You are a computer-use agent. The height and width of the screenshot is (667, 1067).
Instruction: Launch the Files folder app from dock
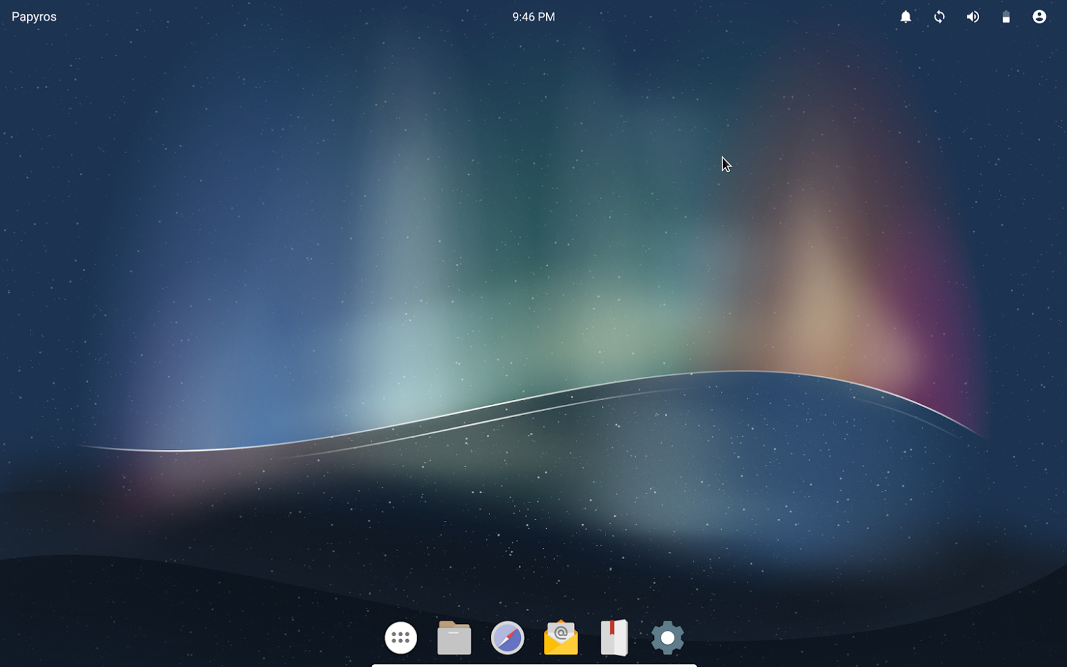point(454,638)
